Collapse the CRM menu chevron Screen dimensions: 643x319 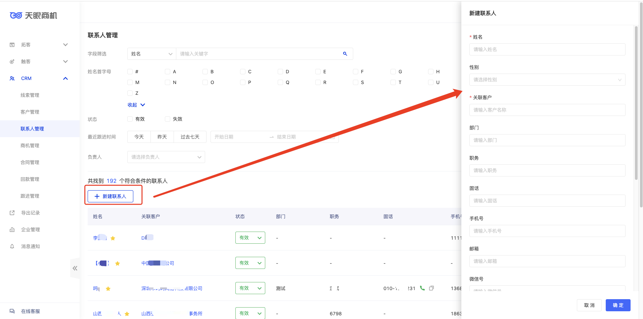(65, 78)
